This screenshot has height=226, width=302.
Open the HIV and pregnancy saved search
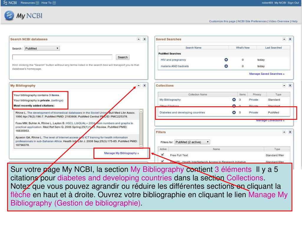(173, 60)
